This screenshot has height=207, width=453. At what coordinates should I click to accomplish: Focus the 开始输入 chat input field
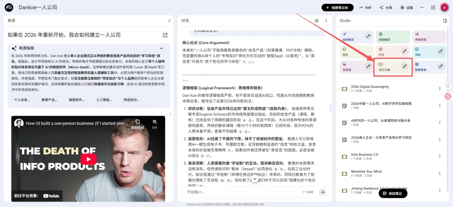pyautogui.click(x=243, y=192)
